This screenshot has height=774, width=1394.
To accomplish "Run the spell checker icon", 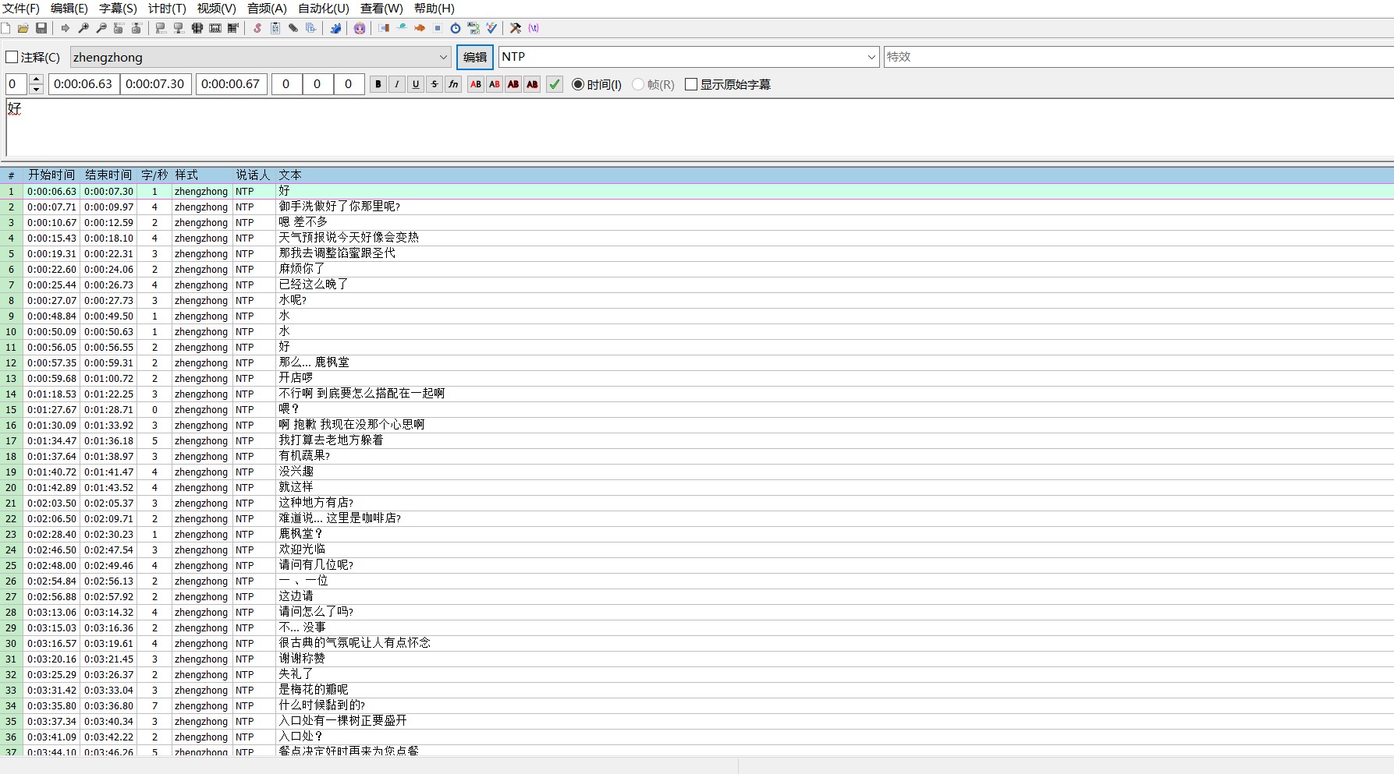I will pos(491,28).
